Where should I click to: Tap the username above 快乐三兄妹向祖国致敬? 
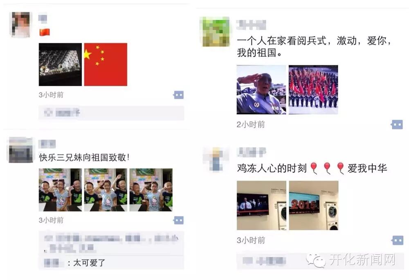(47, 144)
